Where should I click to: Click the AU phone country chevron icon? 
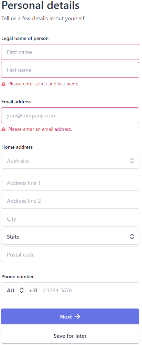click(x=22, y=291)
